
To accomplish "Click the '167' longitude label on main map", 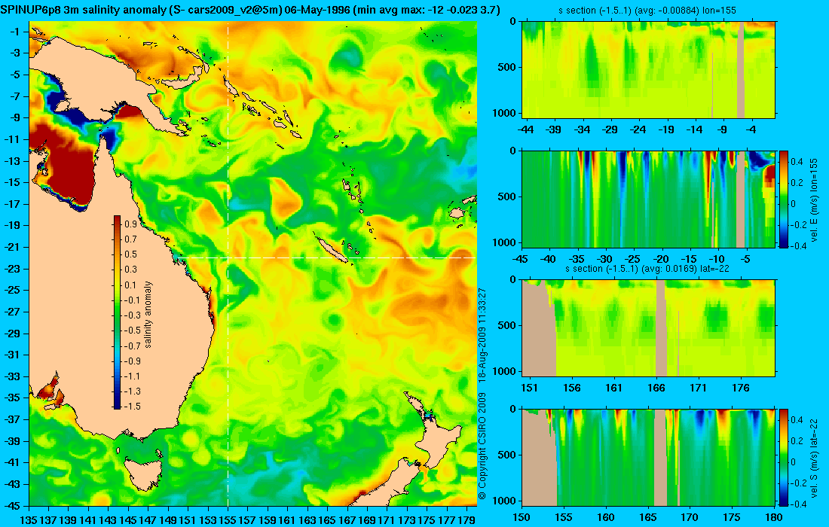I will [x=347, y=520].
